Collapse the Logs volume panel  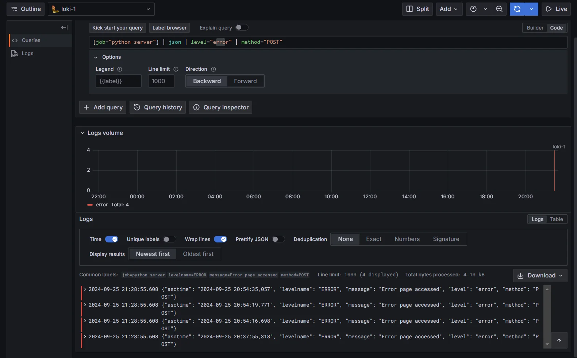(82, 133)
